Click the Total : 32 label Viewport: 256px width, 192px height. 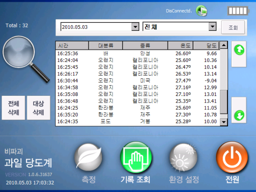click(x=17, y=26)
